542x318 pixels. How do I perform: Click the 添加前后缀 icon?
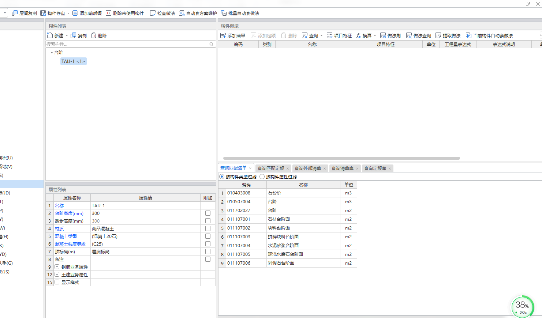click(x=75, y=13)
